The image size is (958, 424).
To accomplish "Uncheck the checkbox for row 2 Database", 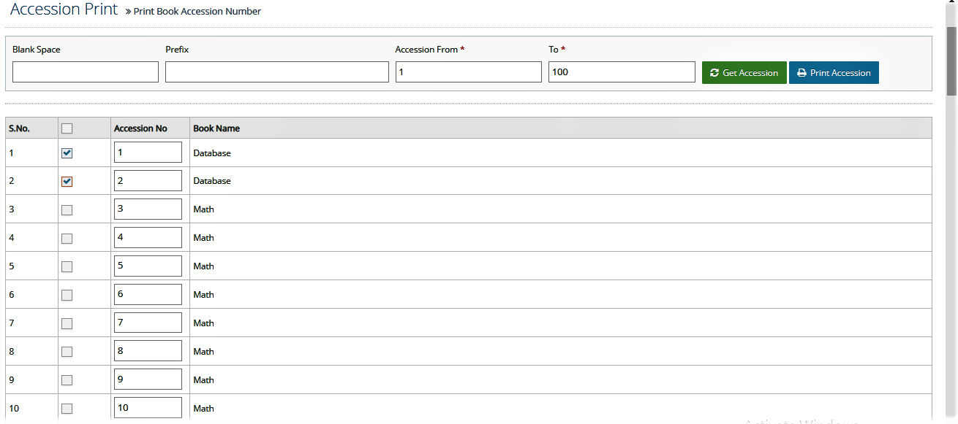I will tap(67, 182).
